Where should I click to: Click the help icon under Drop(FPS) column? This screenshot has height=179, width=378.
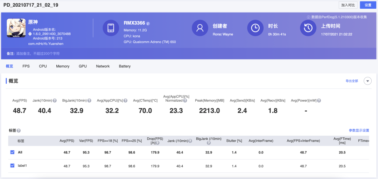[x=158, y=143]
